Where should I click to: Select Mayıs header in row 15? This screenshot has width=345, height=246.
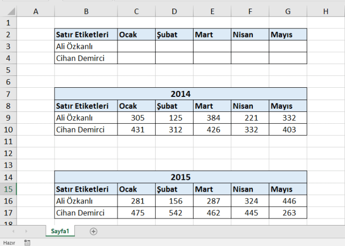point(288,189)
